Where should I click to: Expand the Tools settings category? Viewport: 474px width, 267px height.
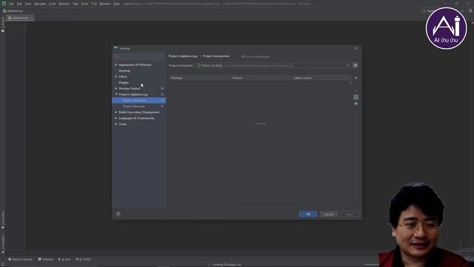pyautogui.click(x=116, y=124)
